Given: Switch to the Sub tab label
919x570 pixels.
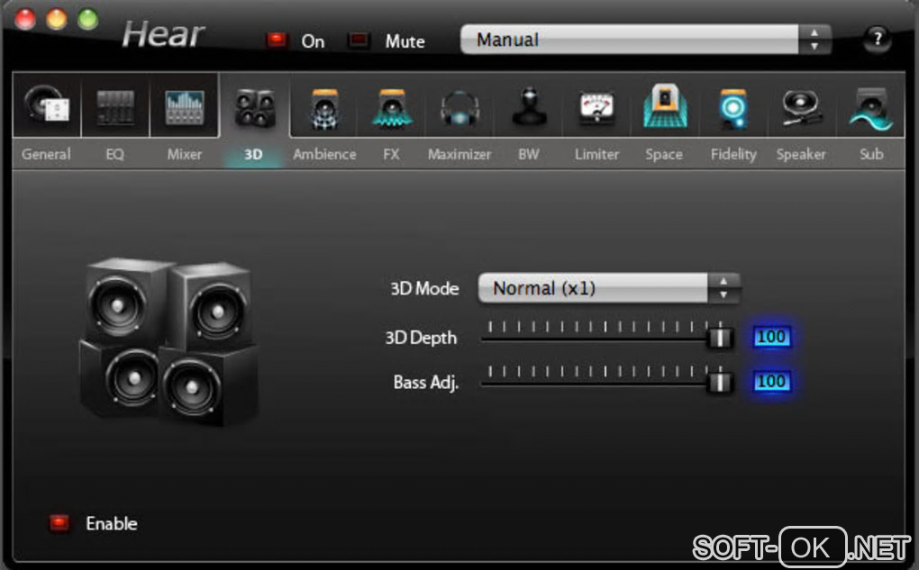Looking at the screenshot, I should pos(871,154).
